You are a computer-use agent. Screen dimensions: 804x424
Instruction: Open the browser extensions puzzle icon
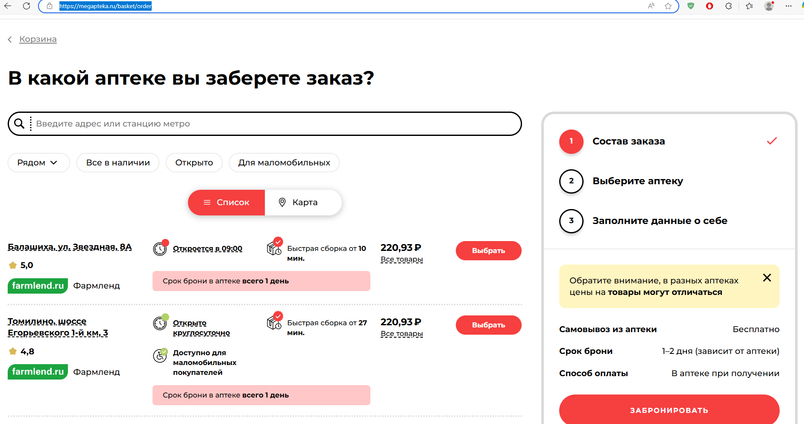[728, 6]
